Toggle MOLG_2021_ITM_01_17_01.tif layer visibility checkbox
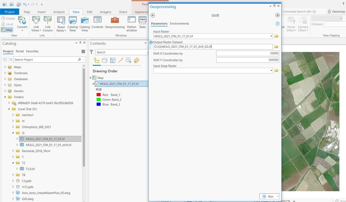This screenshot has width=346, height=202. (x=97, y=84)
